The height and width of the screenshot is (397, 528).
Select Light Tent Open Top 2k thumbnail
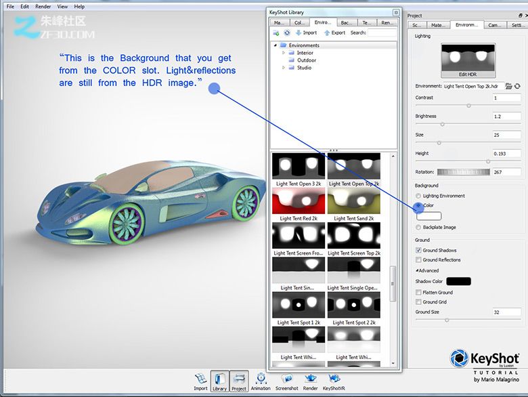[x=354, y=166]
